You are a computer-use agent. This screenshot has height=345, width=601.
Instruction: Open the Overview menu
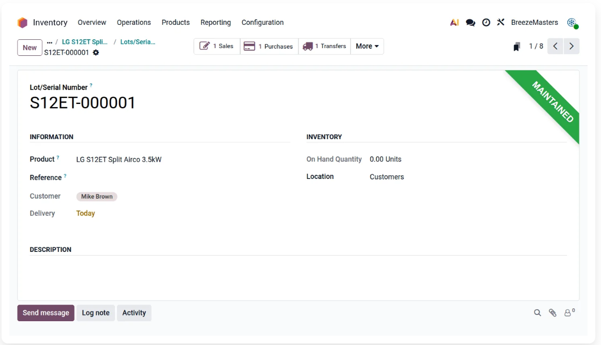pyautogui.click(x=92, y=23)
